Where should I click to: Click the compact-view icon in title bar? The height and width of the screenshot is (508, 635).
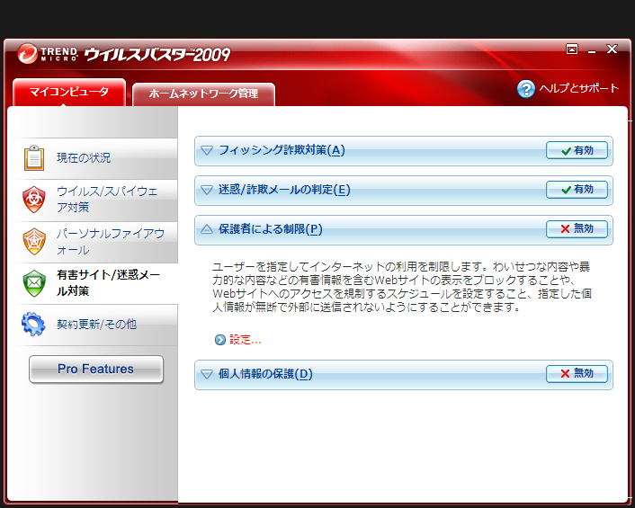point(572,49)
